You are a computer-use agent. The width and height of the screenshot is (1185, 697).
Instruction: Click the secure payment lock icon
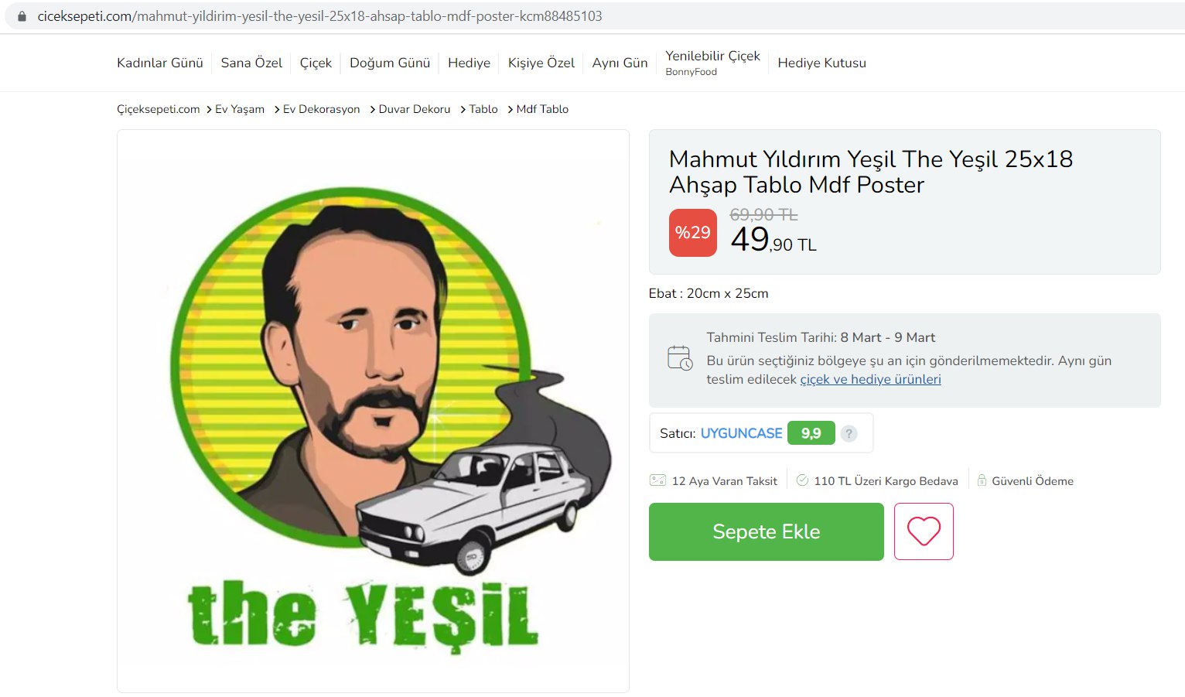(x=982, y=480)
